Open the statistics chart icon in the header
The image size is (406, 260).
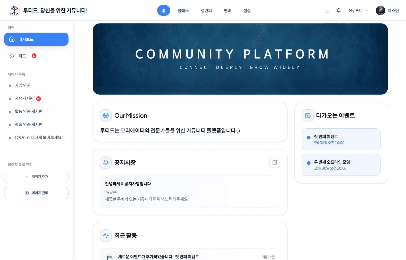(327, 10)
